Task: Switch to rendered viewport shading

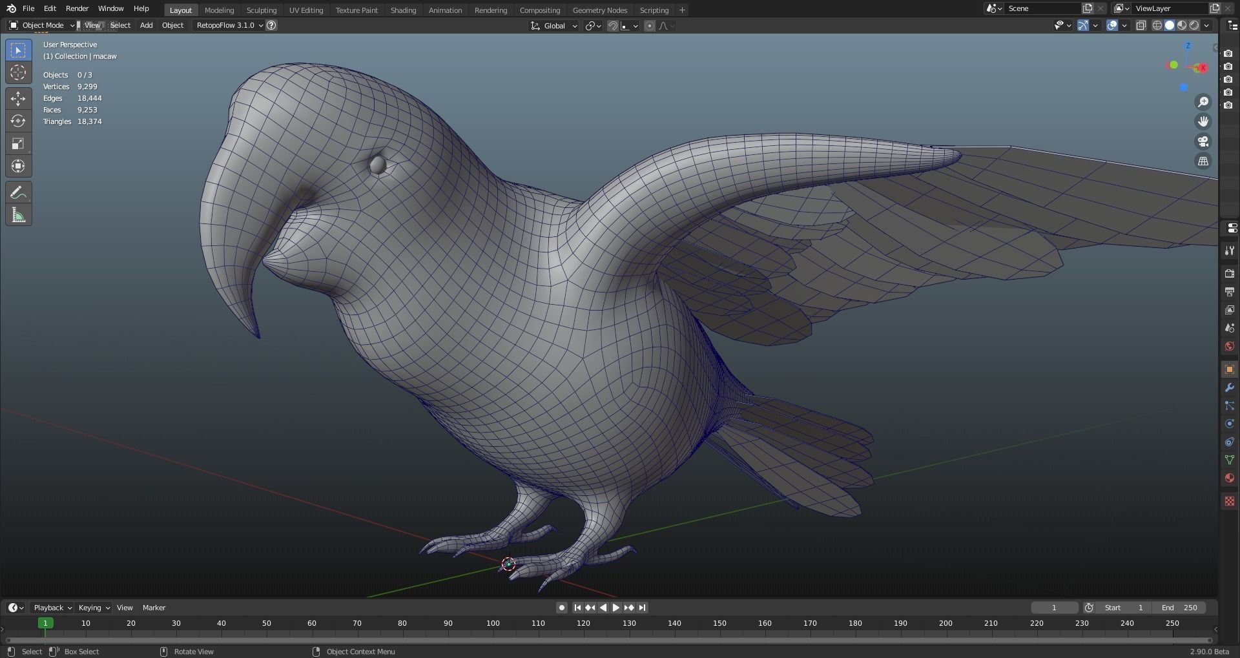Action: click(x=1194, y=25)
